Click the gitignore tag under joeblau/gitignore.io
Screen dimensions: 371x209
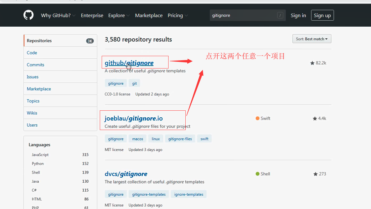coord(116,139)
